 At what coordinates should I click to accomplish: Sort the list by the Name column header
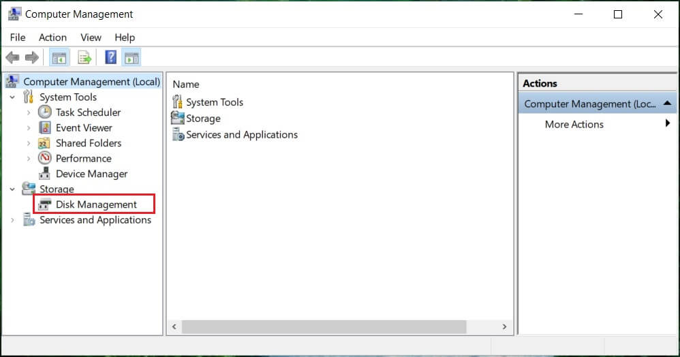click(x=186, y=84)
